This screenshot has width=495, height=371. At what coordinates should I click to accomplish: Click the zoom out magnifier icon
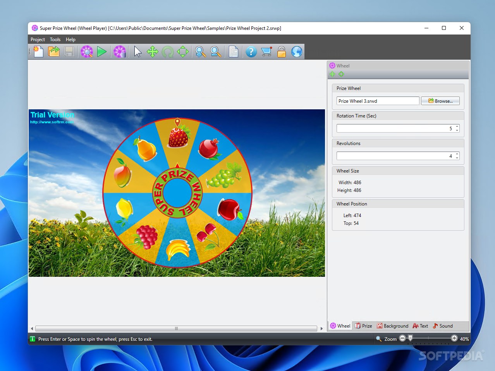[x=215, y=52]
